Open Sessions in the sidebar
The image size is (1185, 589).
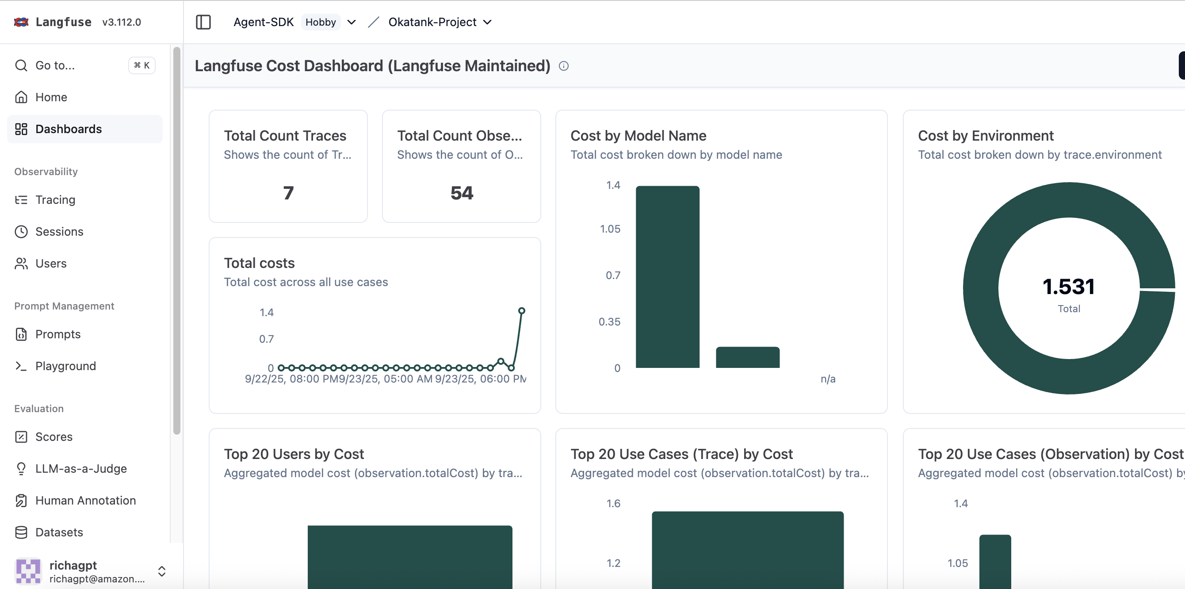(x=59, y=231)
